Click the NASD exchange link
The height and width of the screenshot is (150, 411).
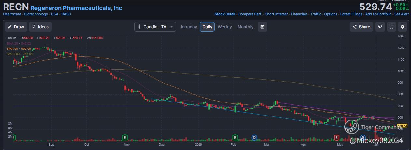[x=66, y=14]
